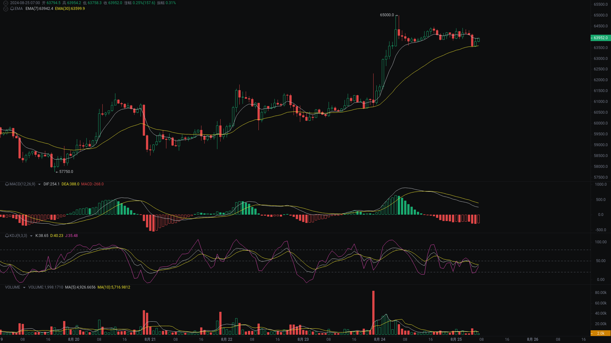
Task: Click the DEA:388.0 yellow label
Action: click(x=71, y=184)
